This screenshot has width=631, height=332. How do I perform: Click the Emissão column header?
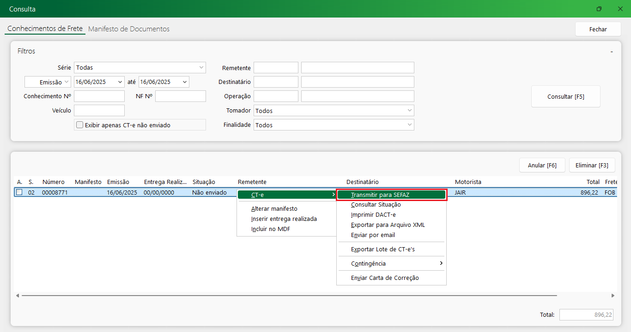[x=118, y=182]
